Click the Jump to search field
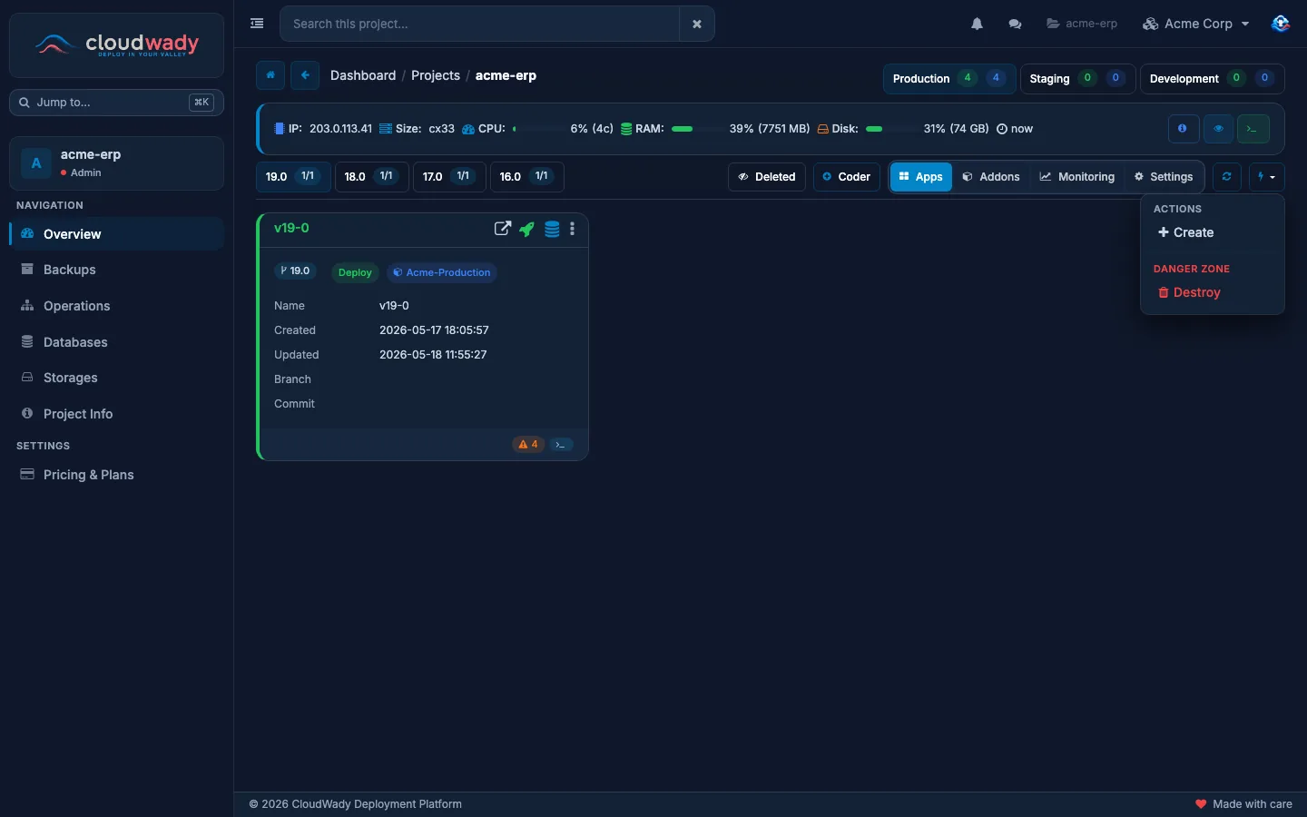 click(116, 103)
